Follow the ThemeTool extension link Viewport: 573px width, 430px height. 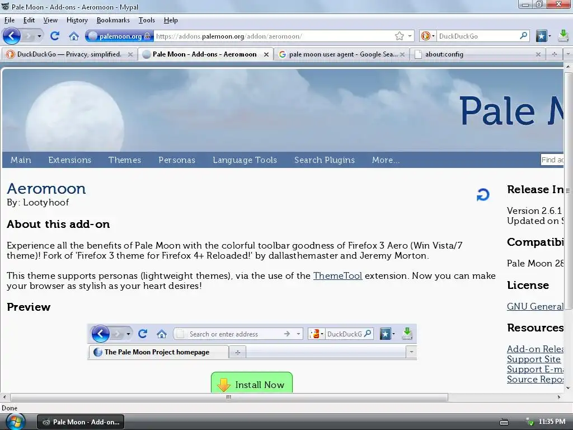[x=337, y=275]
